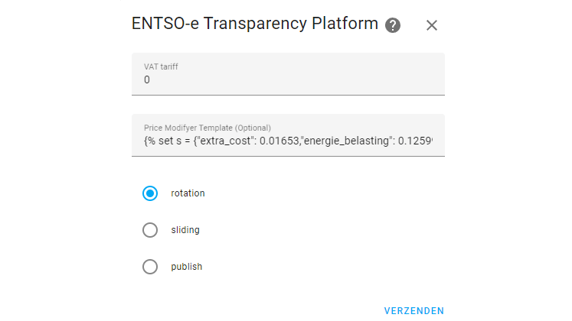Click the dark backdrop left of dialog
The width and height of the screenshot is (572, 321).
60,160
